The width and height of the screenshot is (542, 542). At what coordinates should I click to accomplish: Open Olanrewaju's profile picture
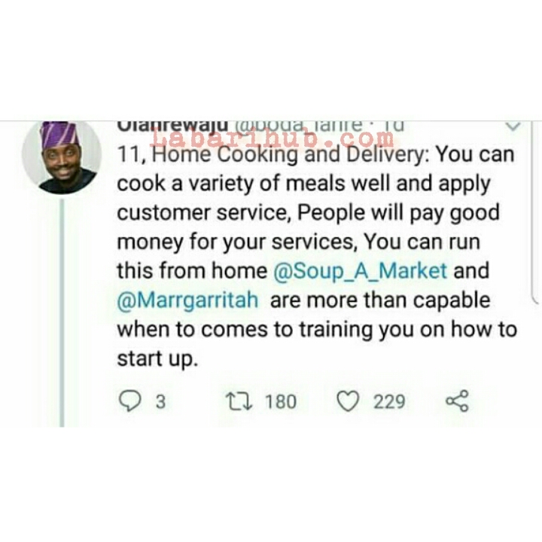(62, 157)
